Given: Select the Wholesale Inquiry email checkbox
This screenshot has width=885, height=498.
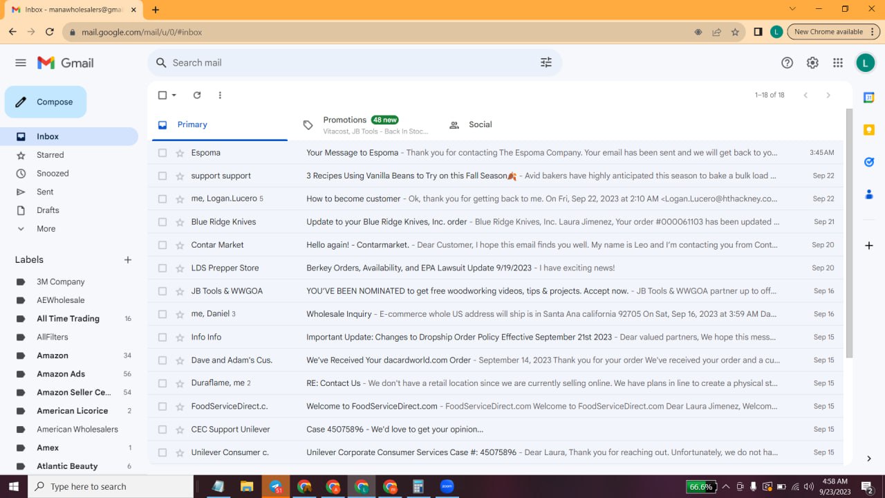Looking at the screenshot, I should coord(162,314).
